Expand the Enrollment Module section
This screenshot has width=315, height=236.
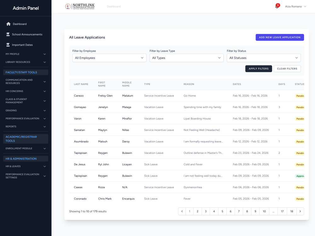pos(26,148)
